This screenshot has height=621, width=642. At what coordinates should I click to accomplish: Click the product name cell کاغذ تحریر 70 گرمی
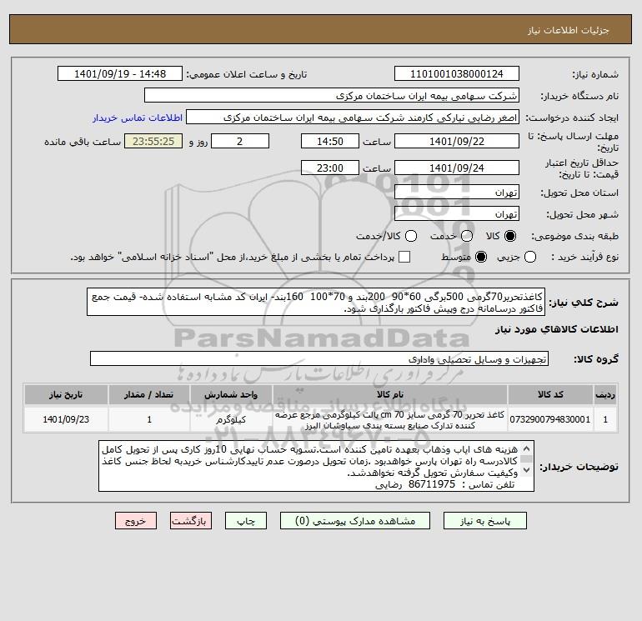(x=390, y=419)
